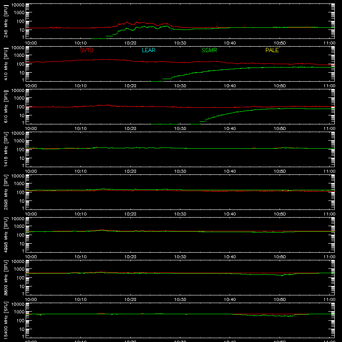
Task: Click 10:00 tick label under 1415 MHz plot
Action: coord(31,171)
